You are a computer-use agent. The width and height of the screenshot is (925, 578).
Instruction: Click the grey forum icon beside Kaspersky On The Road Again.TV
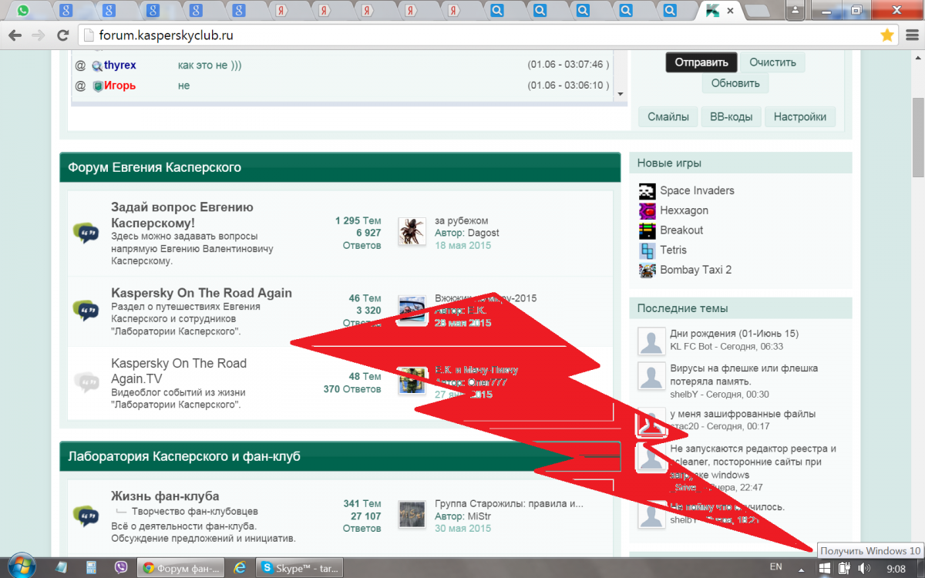[x=86, y=381]
